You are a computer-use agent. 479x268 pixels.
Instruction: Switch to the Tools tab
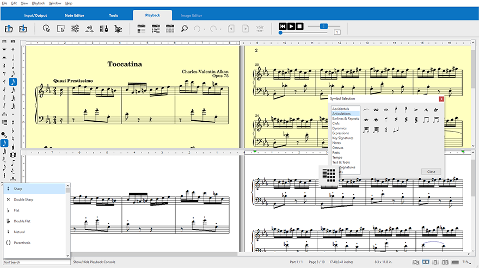(x=113, y=15)
